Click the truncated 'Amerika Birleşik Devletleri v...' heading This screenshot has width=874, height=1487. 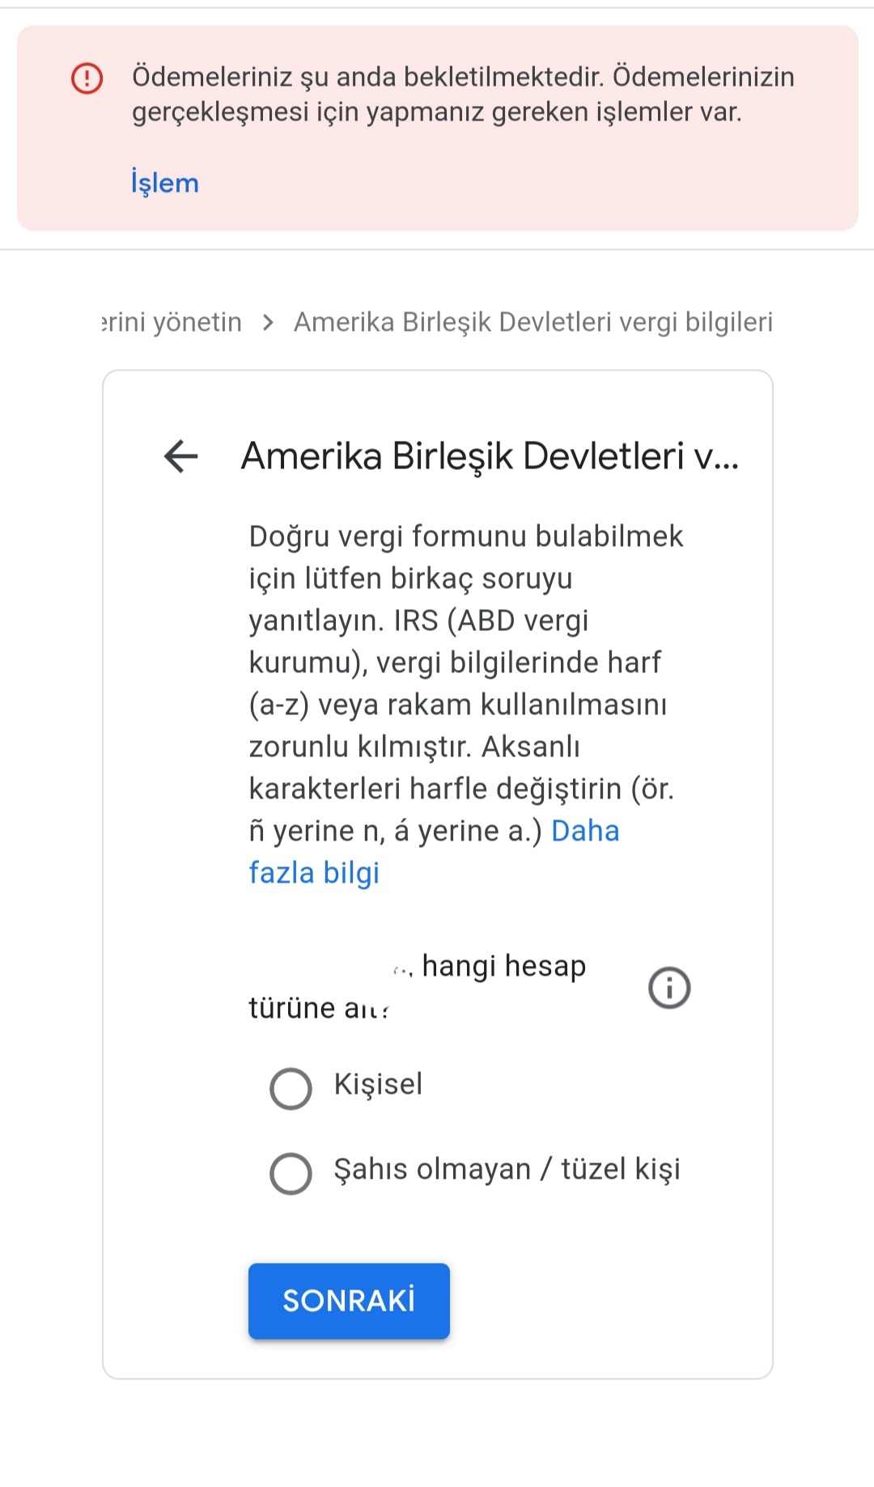(490, 456)
